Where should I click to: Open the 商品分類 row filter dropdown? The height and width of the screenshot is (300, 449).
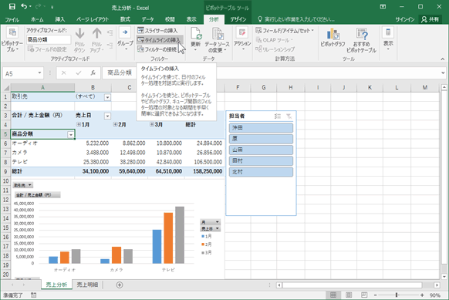71,134
